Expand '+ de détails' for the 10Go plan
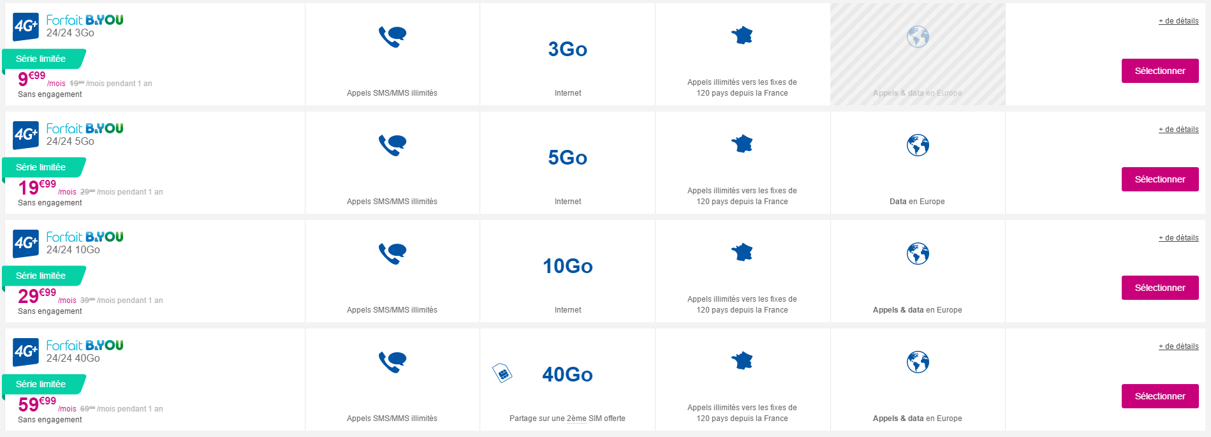Screen dimensions: 1211x437 tap(1178, 238)
